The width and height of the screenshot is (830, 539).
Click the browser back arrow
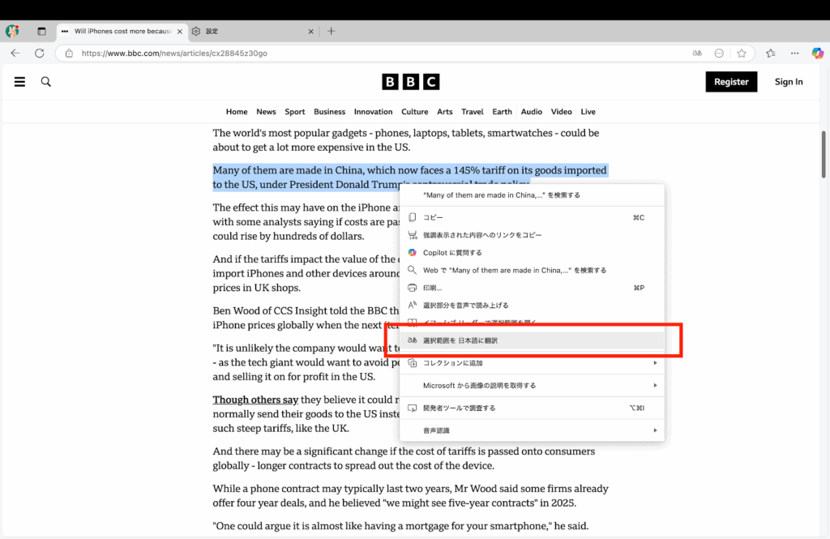[x=15, y=53]
